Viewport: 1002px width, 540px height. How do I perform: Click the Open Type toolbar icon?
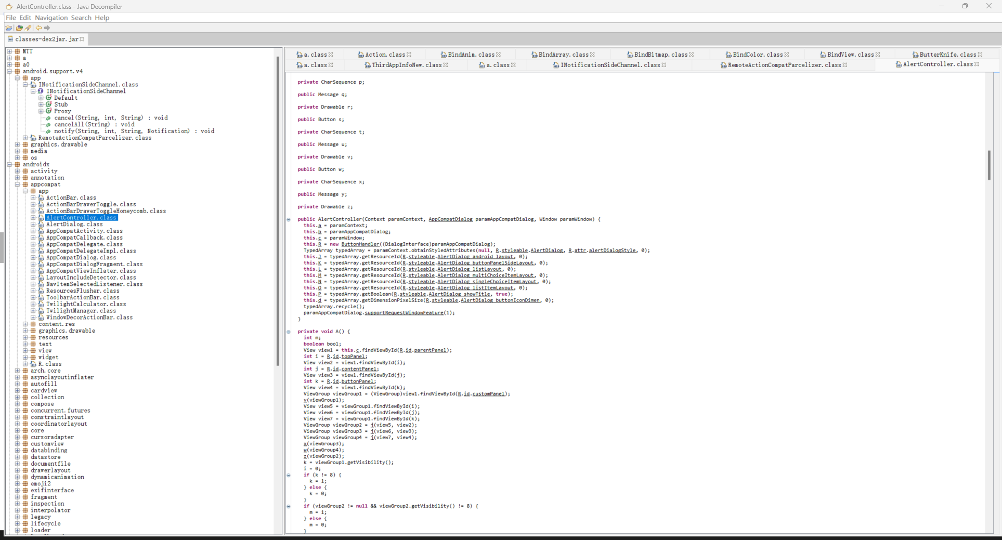coord(19,28)
